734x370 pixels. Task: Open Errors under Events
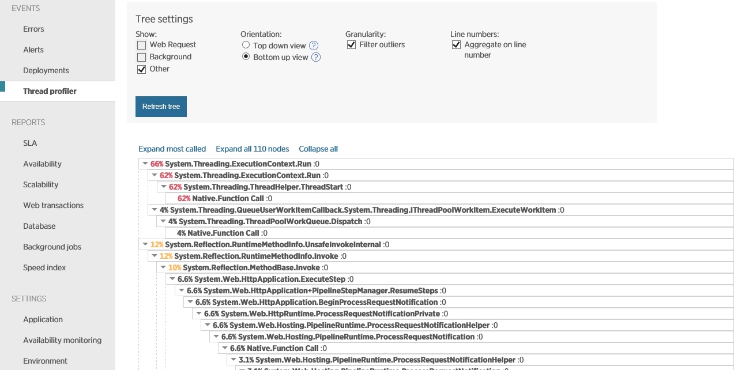click(x=33, y=29)
